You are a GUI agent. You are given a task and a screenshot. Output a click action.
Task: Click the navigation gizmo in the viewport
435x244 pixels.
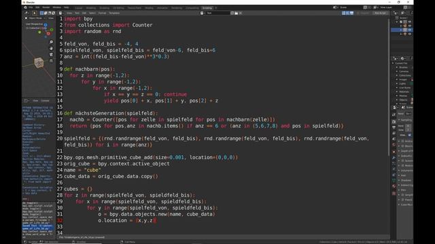(46, 31)
